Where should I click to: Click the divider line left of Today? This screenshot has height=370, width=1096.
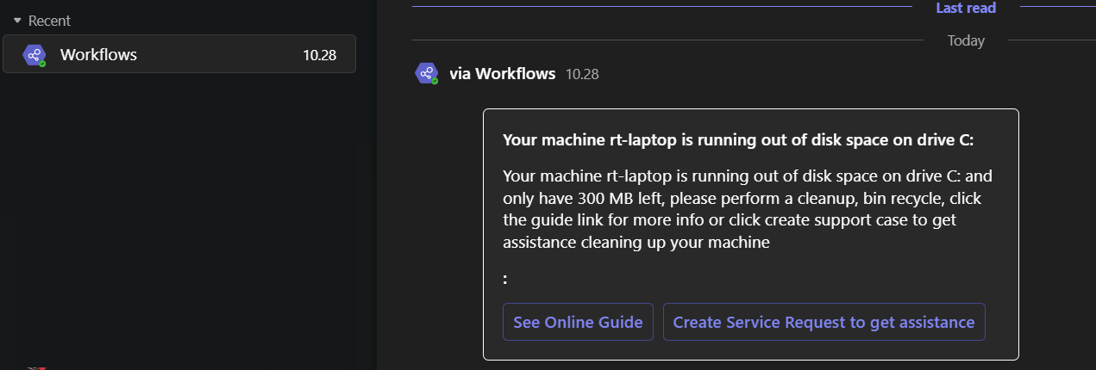pyautogui.click(x=664, y=40)
